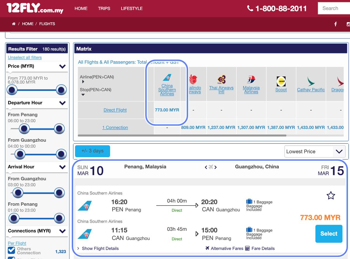Open the Alternative Fares link
Image resolution: width=350 pixels, height=259 pixels.
click(x=227, y=249)
